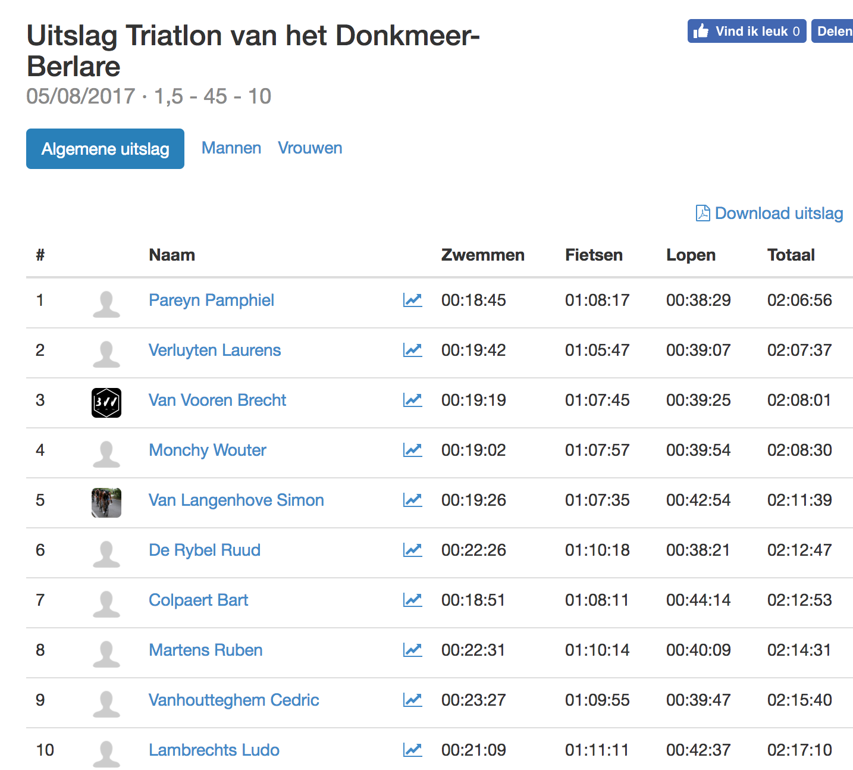Share the results with Delen button
Viewport: 853px width, 770px height.
(833, 31)
